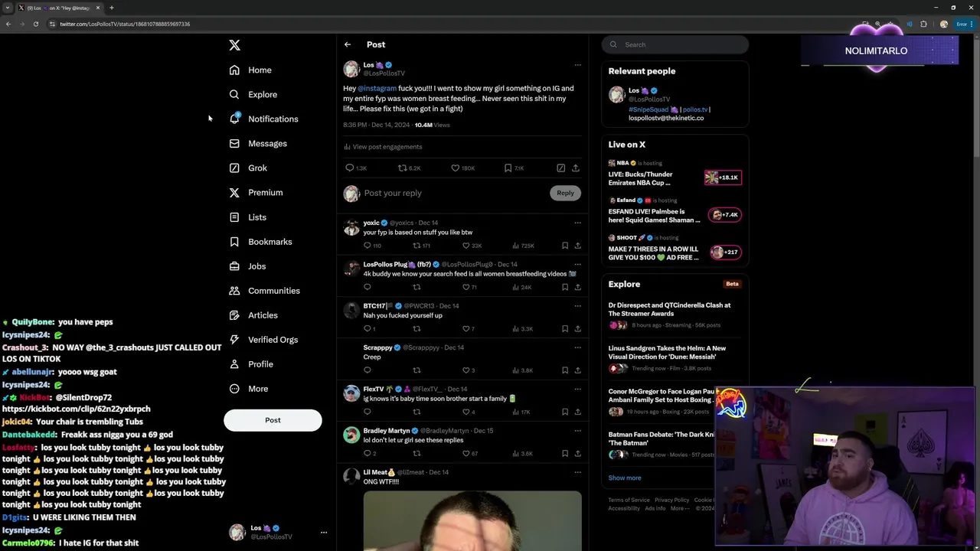
Task: Open Messages
Action: [x=258, y=143]
